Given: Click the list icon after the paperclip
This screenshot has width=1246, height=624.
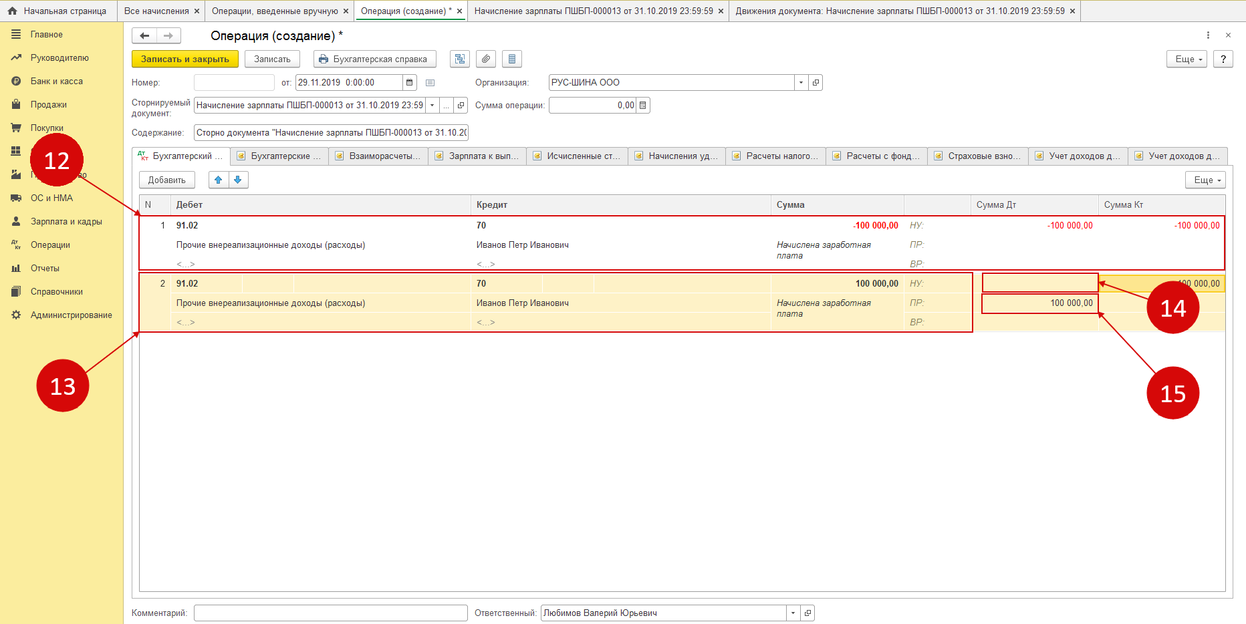Looking at the screenshot, I should [512, 59].
